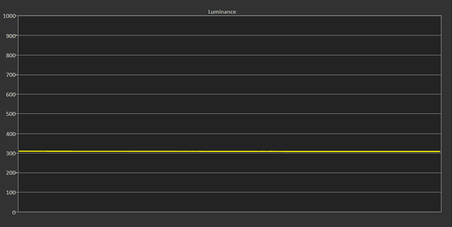Select the final point of yellow trace

click(440, 151)
